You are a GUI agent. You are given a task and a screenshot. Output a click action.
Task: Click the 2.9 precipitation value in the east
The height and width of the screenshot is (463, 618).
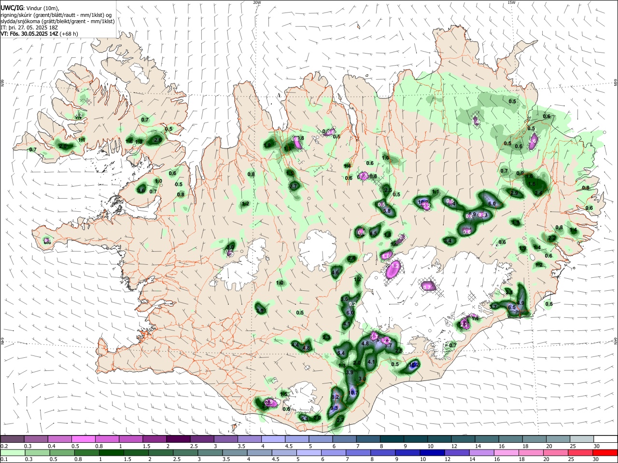tap(514, 193)
